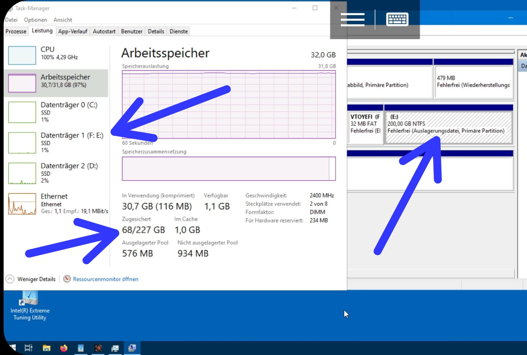This screenshot has height=355, width=527.
Task: Select the Leistung tab
Action: click(42, 31)
